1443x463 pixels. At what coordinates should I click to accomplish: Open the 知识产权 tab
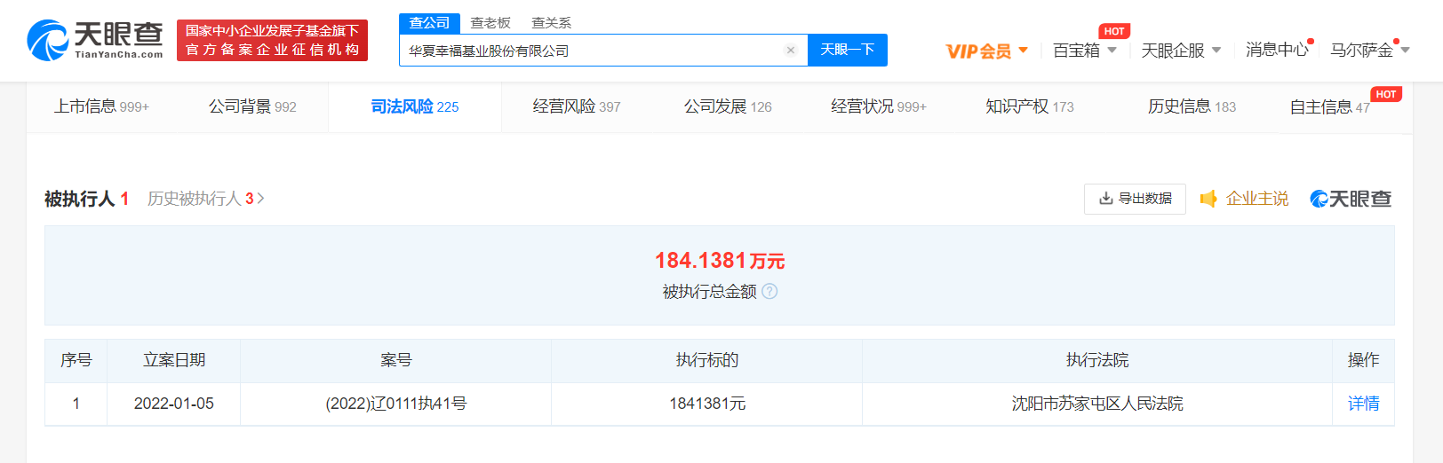1030,106
